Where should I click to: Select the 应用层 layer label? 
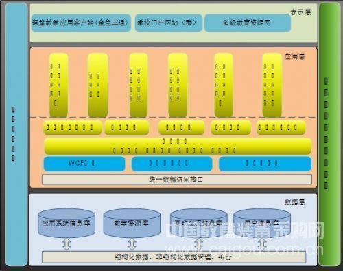(x=295, y=56)
